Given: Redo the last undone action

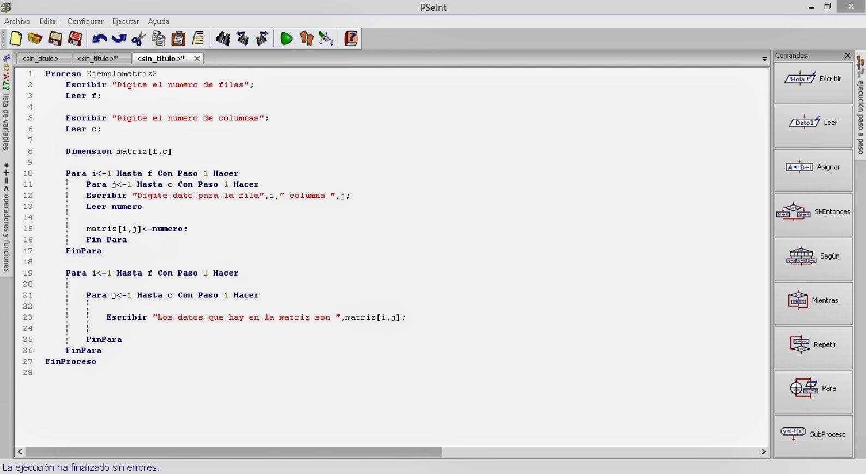Looking at the screenshot, I should 119,39.
